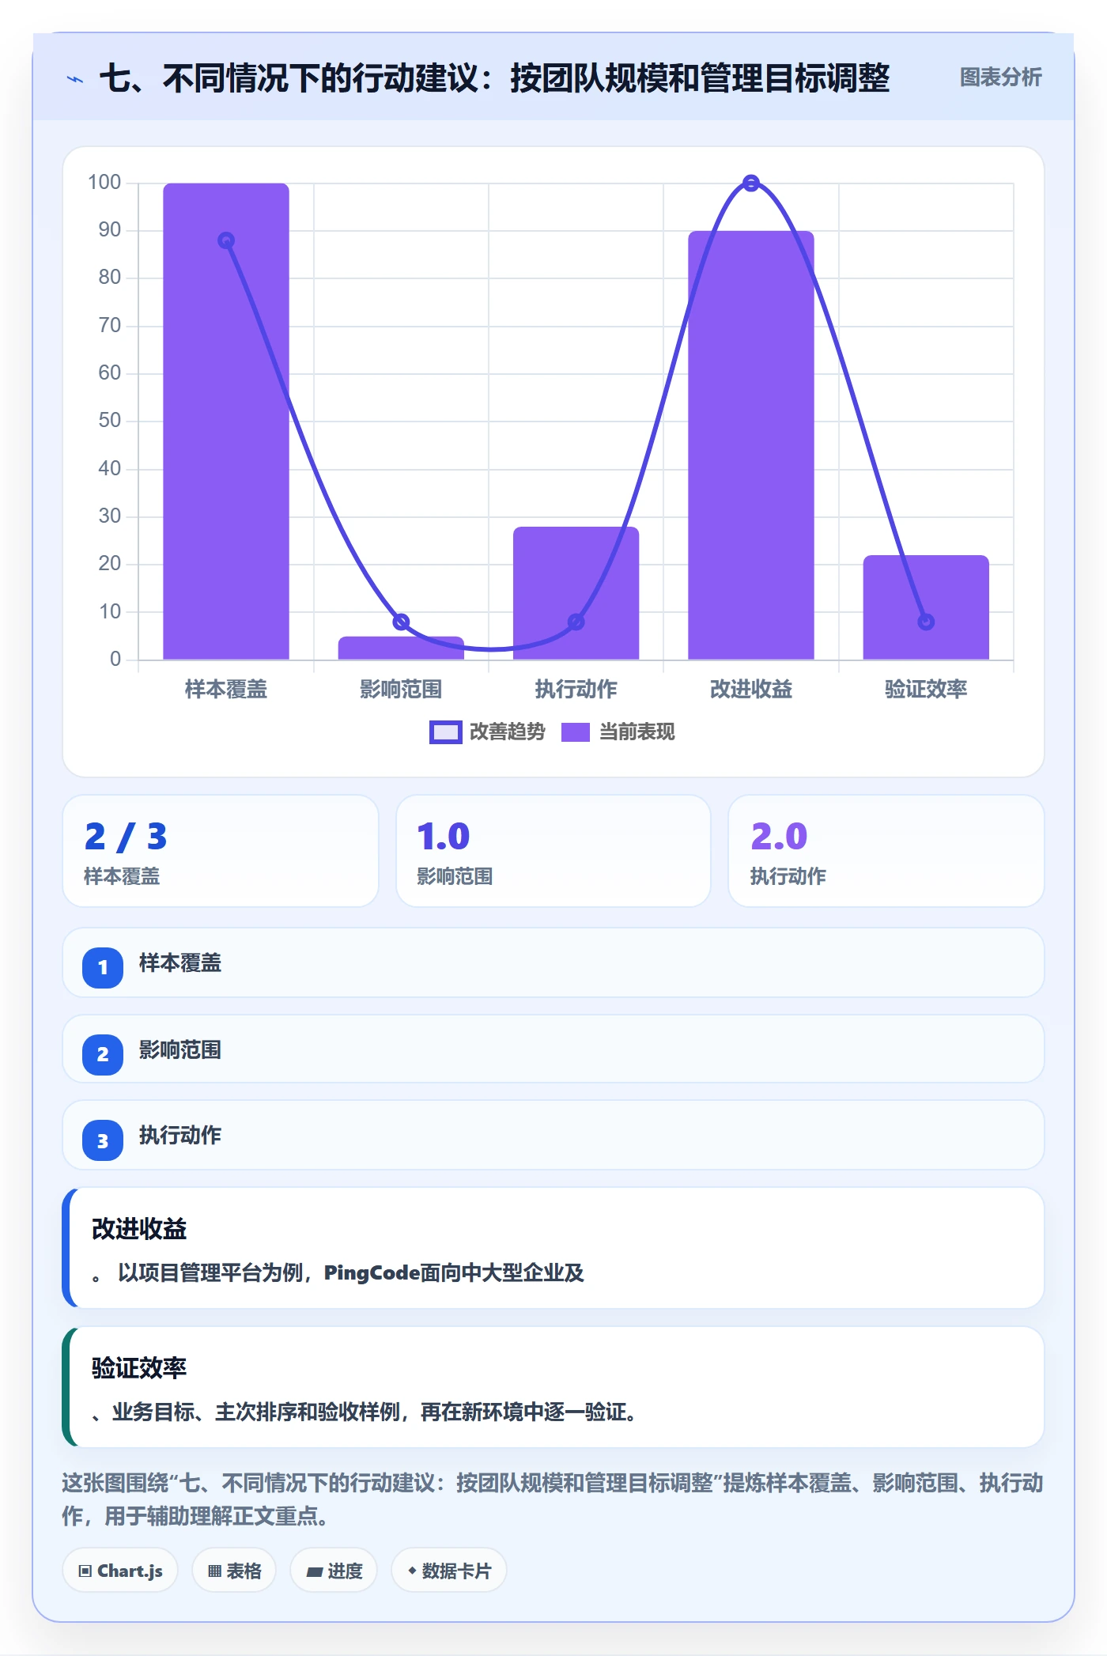
Task: Click the 改进收益 card heading
Action: (x=139, y=1229)
